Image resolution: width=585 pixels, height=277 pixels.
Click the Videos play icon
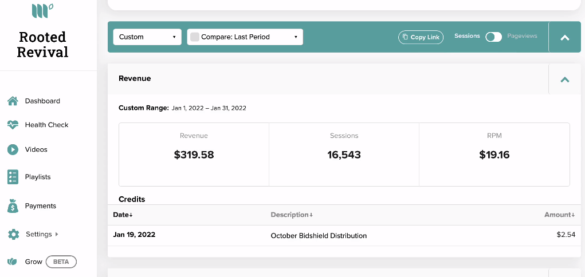pos(13,149)
